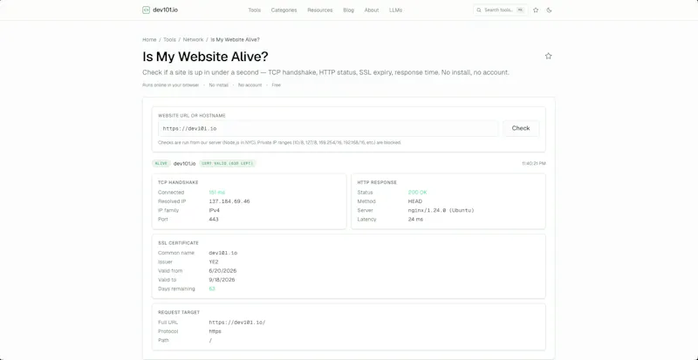Click the Valid to date 9/18/2026
This screenshot has width=698, height=360.
coord(222,280)
